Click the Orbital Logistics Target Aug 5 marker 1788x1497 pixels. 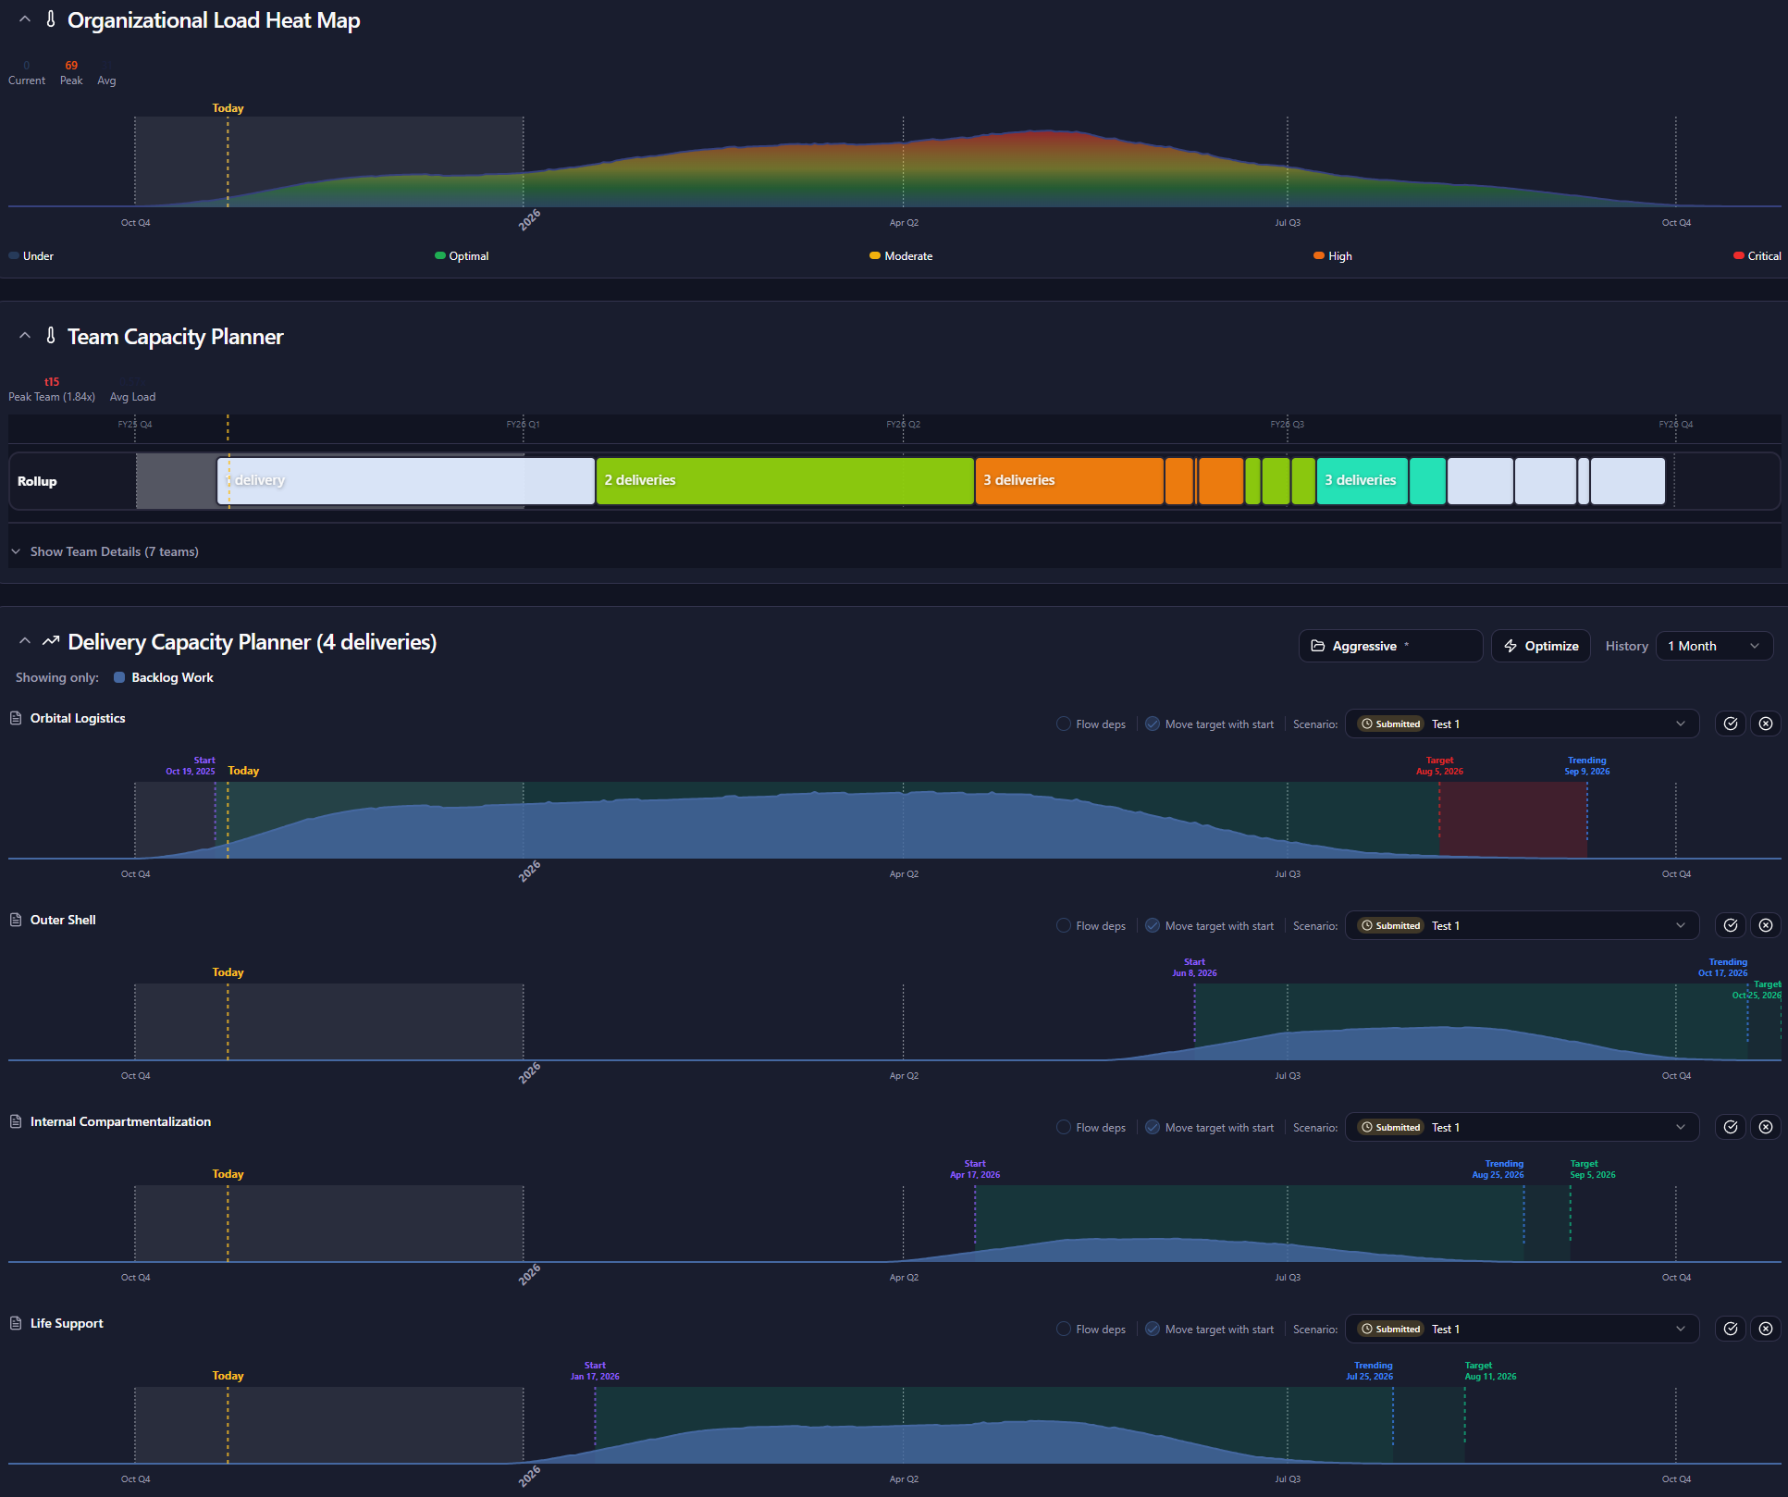(x=1439, y=766)
